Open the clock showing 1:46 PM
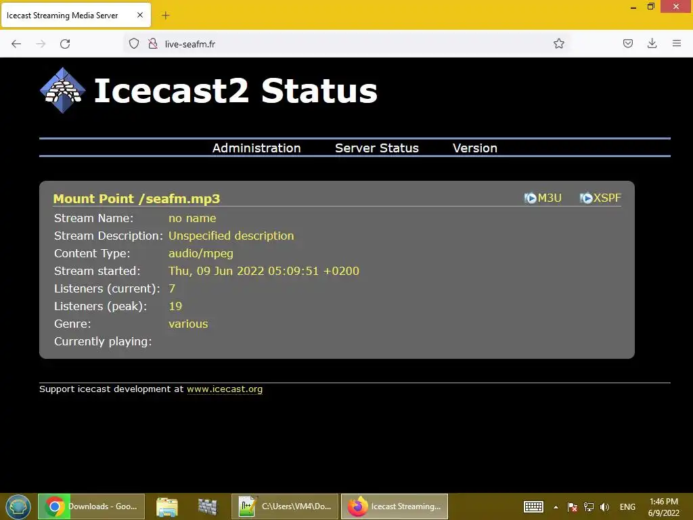This screenshot has height=520, width=693. [663, 507]
